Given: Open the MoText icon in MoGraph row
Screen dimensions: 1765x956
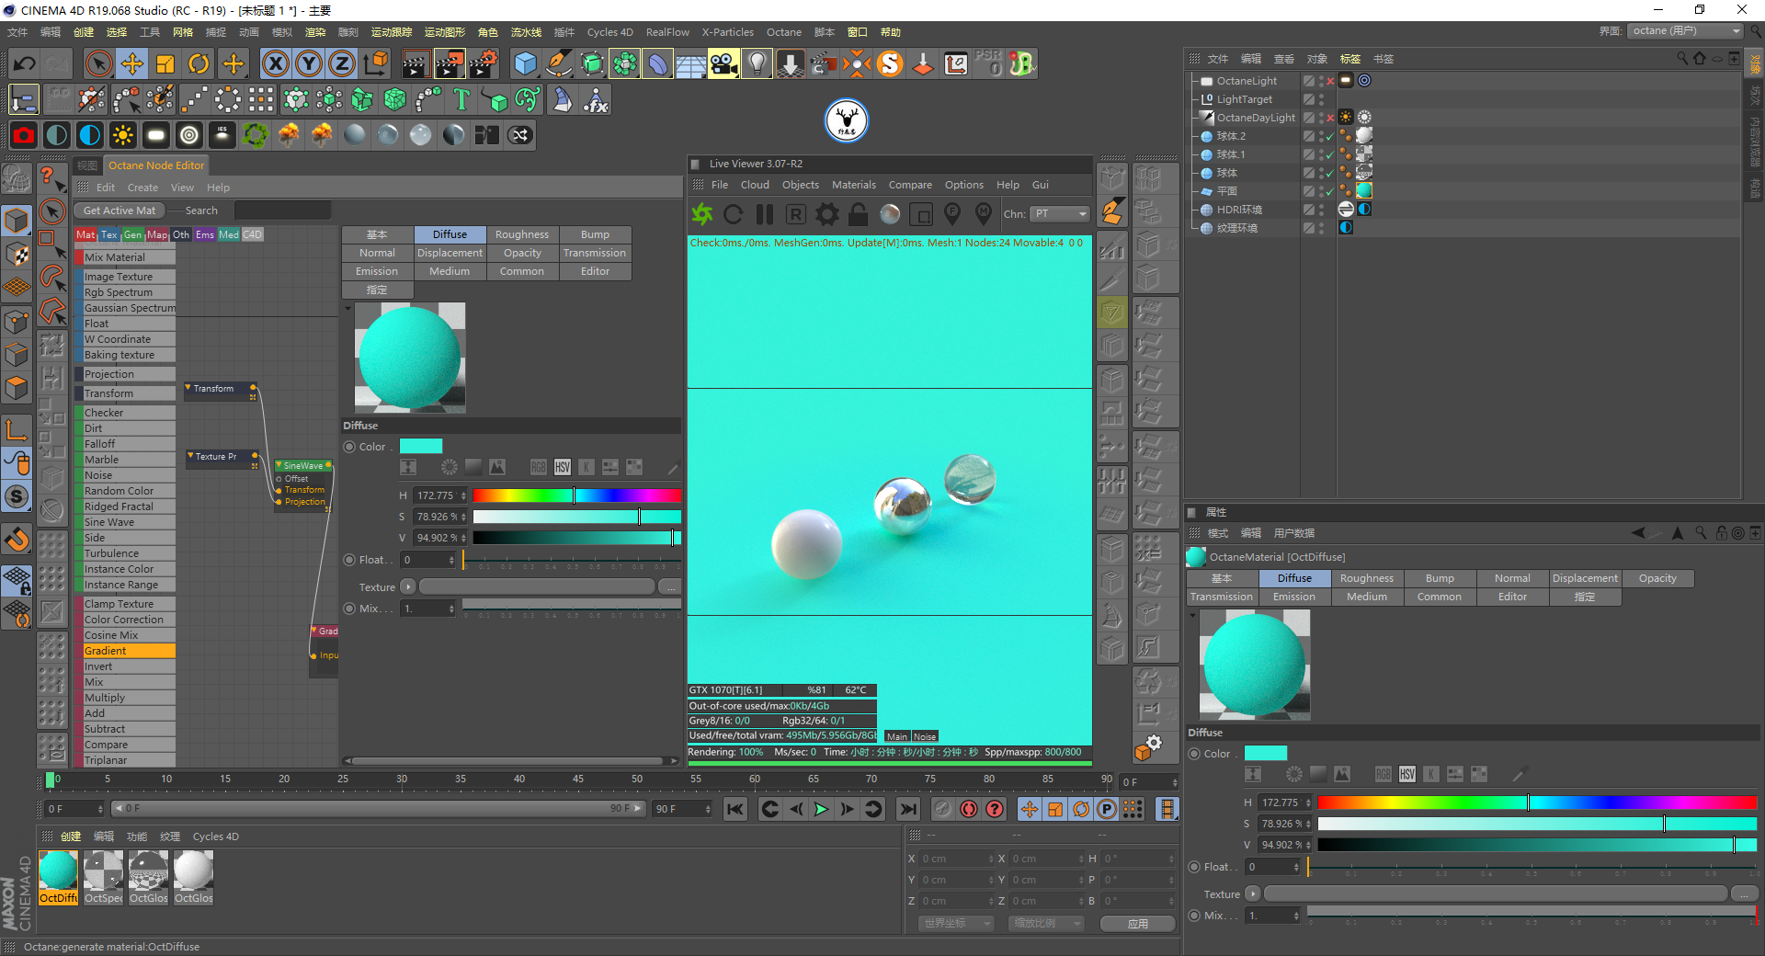Looking at the screenshot, I should pos(461,99).
